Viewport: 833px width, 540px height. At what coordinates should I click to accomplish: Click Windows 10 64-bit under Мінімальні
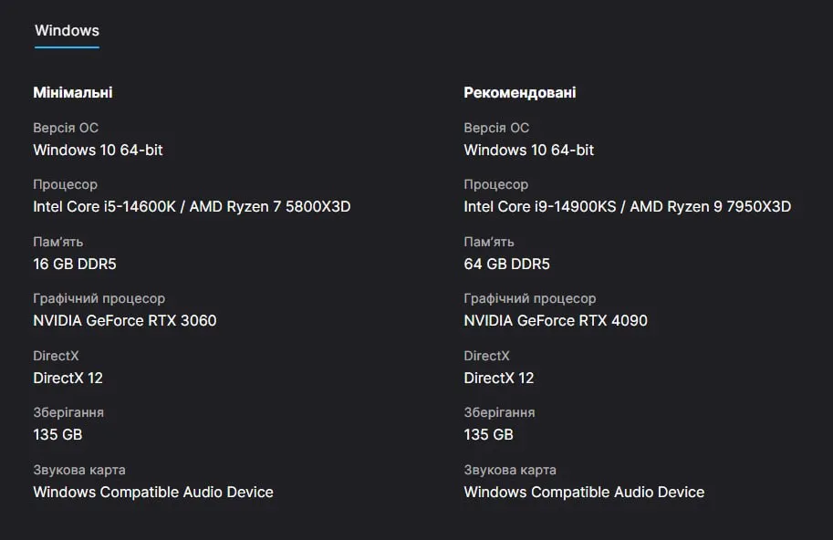coord(98,151)
